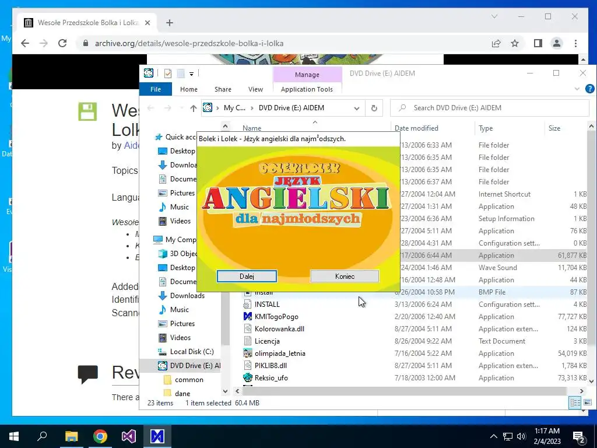Click the horizontal scrollbar in file list
Viewport: 597px width, 448px height.
click(x=404, y=391)
